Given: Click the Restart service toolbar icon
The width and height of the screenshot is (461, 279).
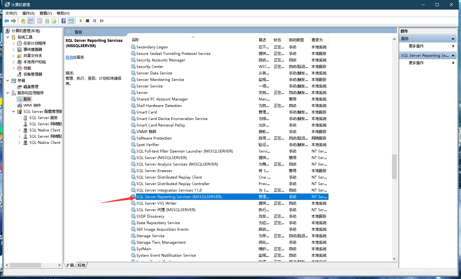Looking at the screenshot, I should 102,21.
